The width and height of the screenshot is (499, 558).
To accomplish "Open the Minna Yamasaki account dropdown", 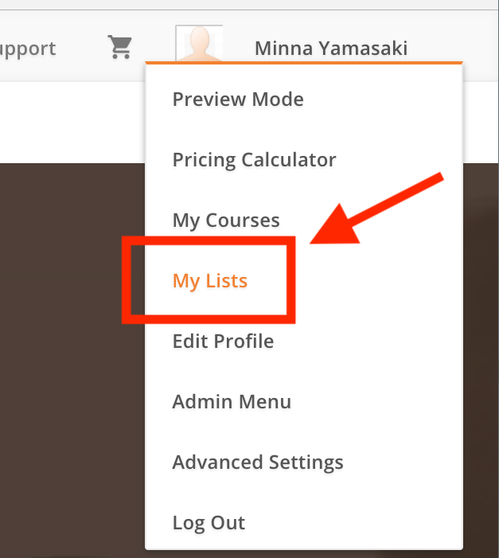I will click(330, 49).
